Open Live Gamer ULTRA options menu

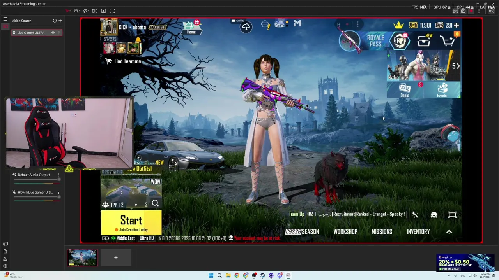pyautogui.click(x=59, y=33)
